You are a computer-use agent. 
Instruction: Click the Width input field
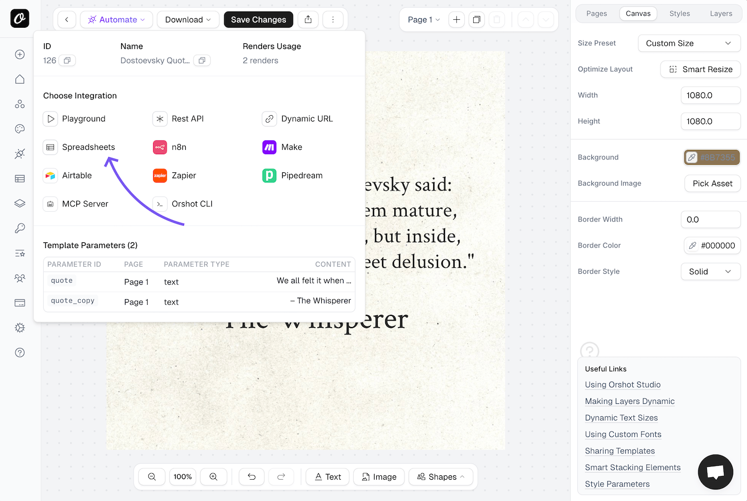[x=710, y=95]
